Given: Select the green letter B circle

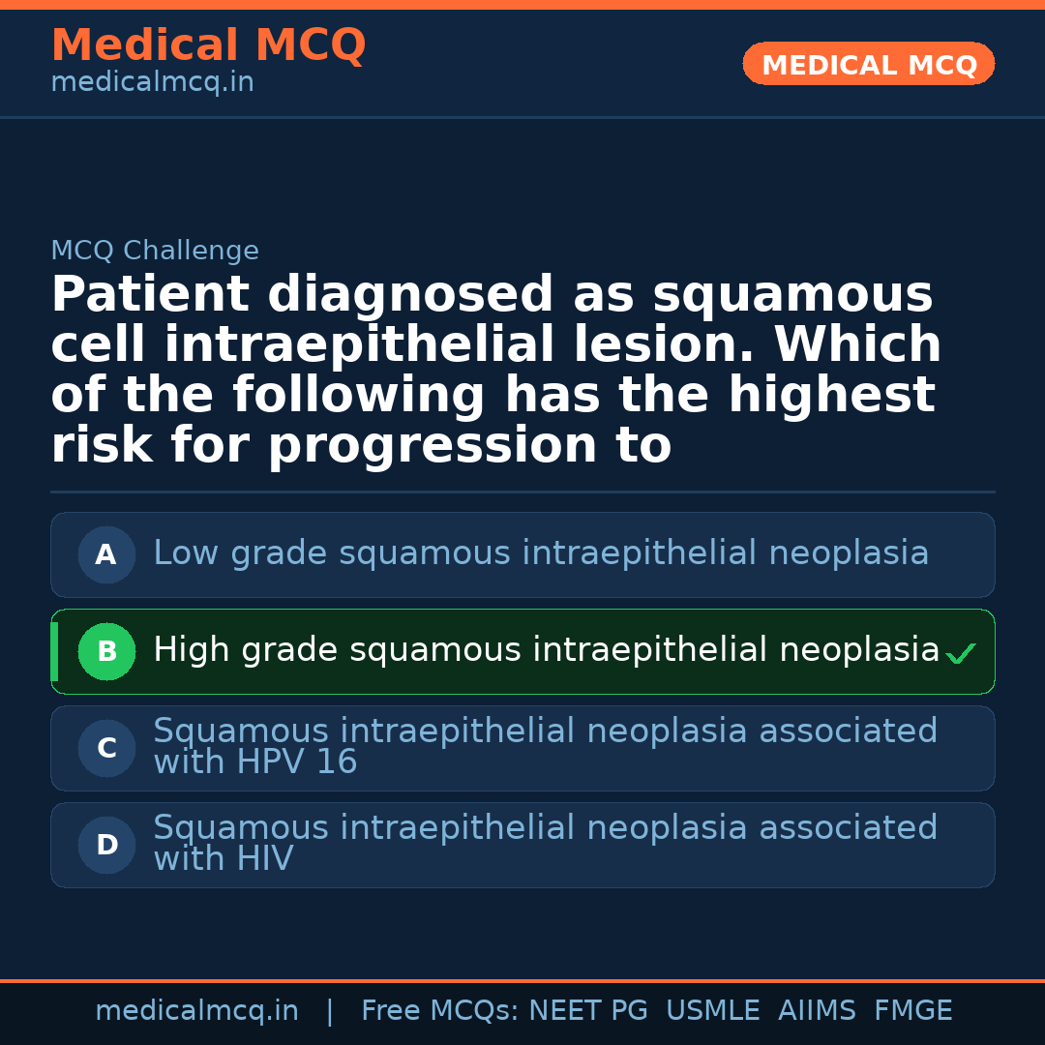Looking at the screenshot, I should point(106,652).
